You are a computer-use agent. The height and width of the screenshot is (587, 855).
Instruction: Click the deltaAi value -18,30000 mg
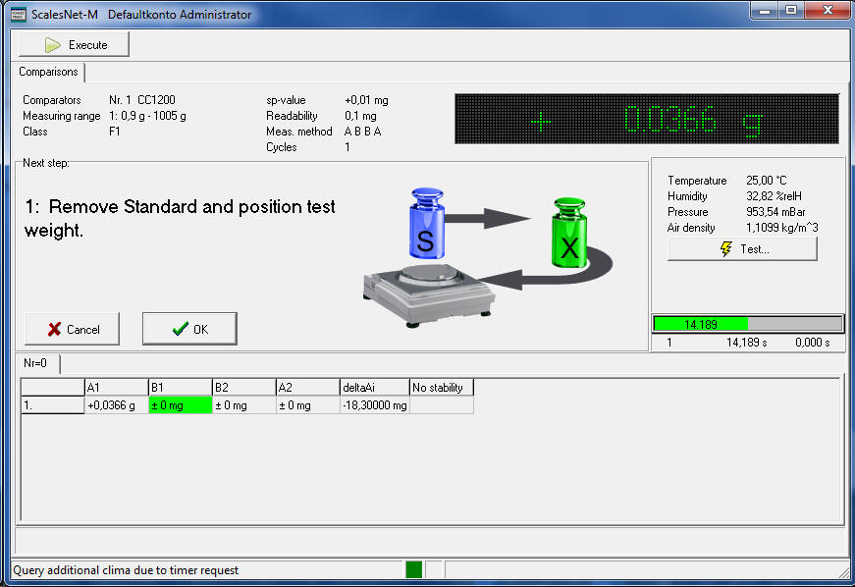pyautogui.click(x=374, y=405)
